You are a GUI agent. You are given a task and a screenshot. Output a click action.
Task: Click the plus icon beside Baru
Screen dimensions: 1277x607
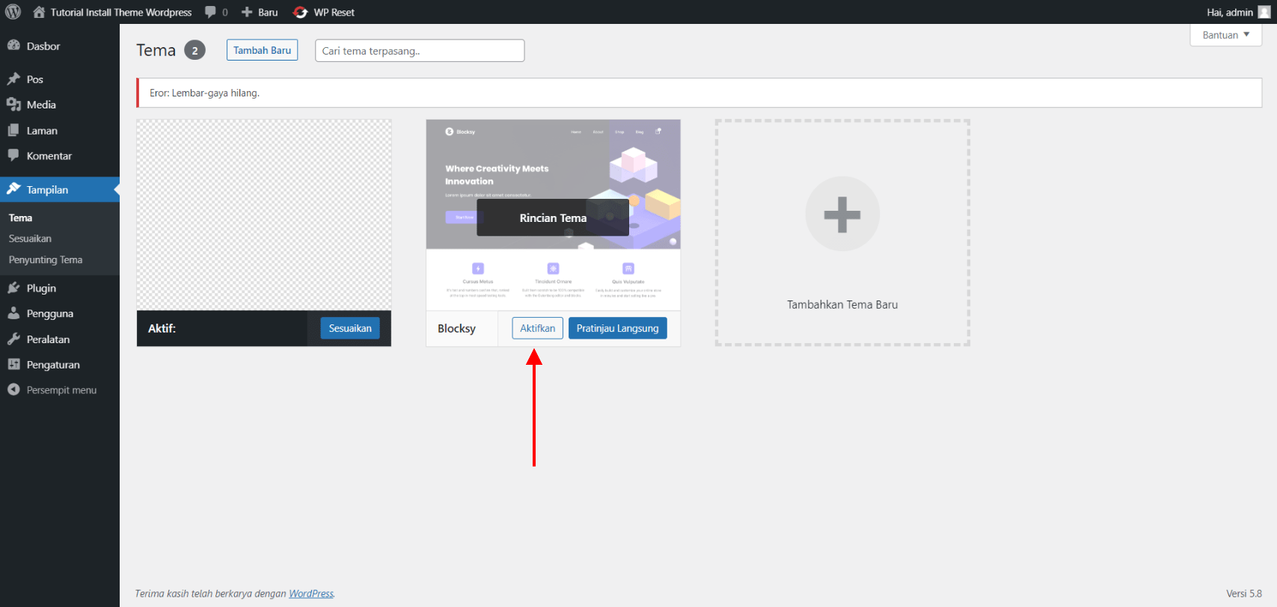pos(247,12)
